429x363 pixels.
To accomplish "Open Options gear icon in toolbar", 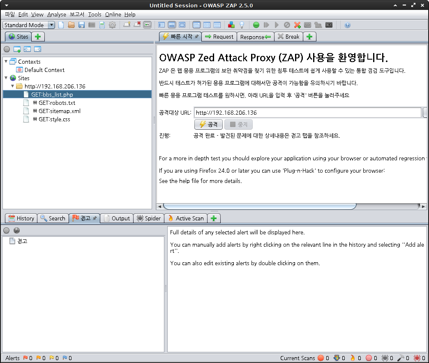I will click(112, 25).
